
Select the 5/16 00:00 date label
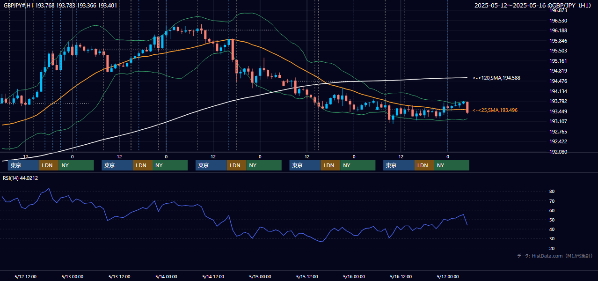[x=354, y=277]
